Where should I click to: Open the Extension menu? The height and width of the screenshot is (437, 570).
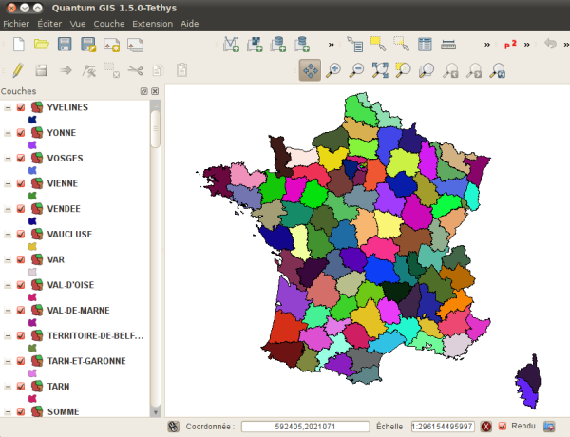tap(153, 22)
